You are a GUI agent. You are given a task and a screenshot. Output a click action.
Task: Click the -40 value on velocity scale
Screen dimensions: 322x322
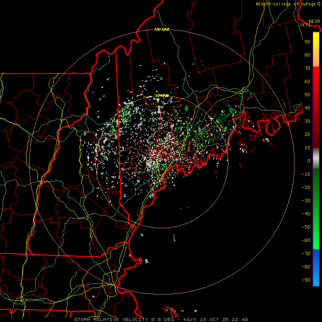coord(306,214)
